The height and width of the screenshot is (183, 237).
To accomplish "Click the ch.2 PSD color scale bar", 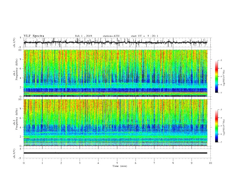I will click(216, 126).
